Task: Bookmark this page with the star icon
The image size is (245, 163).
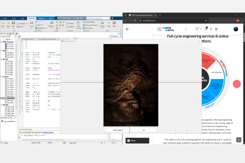Action: click(x=206, y=20)
